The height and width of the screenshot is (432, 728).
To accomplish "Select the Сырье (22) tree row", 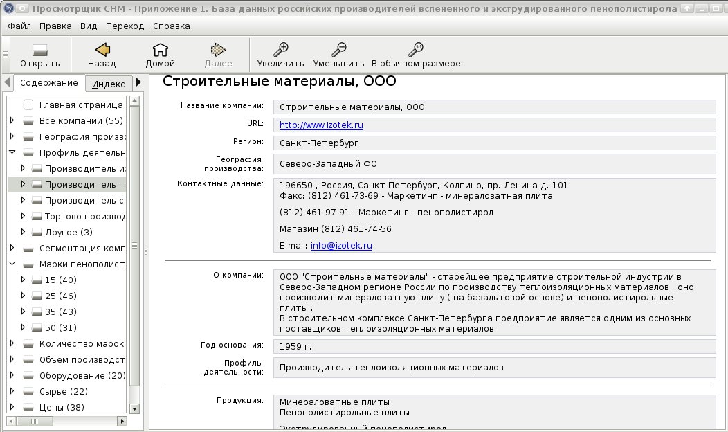I will pos(64,392).
